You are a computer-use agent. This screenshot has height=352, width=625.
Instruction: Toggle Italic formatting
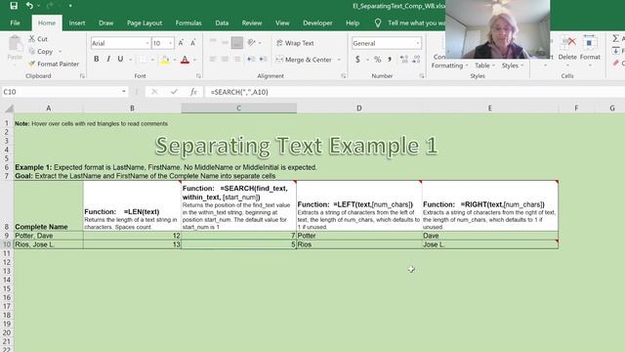(108, 59)
